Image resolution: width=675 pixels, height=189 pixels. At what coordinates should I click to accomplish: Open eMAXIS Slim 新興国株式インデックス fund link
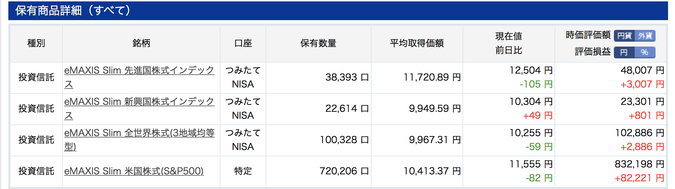[x=139, y=108]
